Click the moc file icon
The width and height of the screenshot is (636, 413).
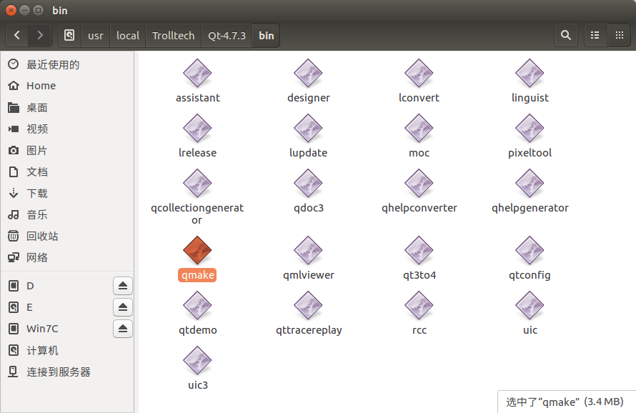pyautogui.click(x=419, y=129)
